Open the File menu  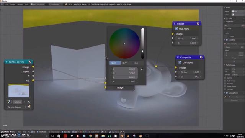[7, 4]
